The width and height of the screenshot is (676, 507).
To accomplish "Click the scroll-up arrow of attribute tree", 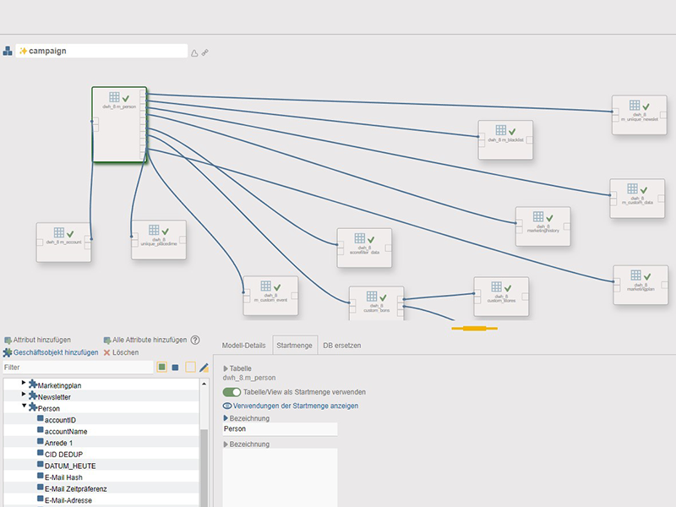I will (x=204, y=384).
